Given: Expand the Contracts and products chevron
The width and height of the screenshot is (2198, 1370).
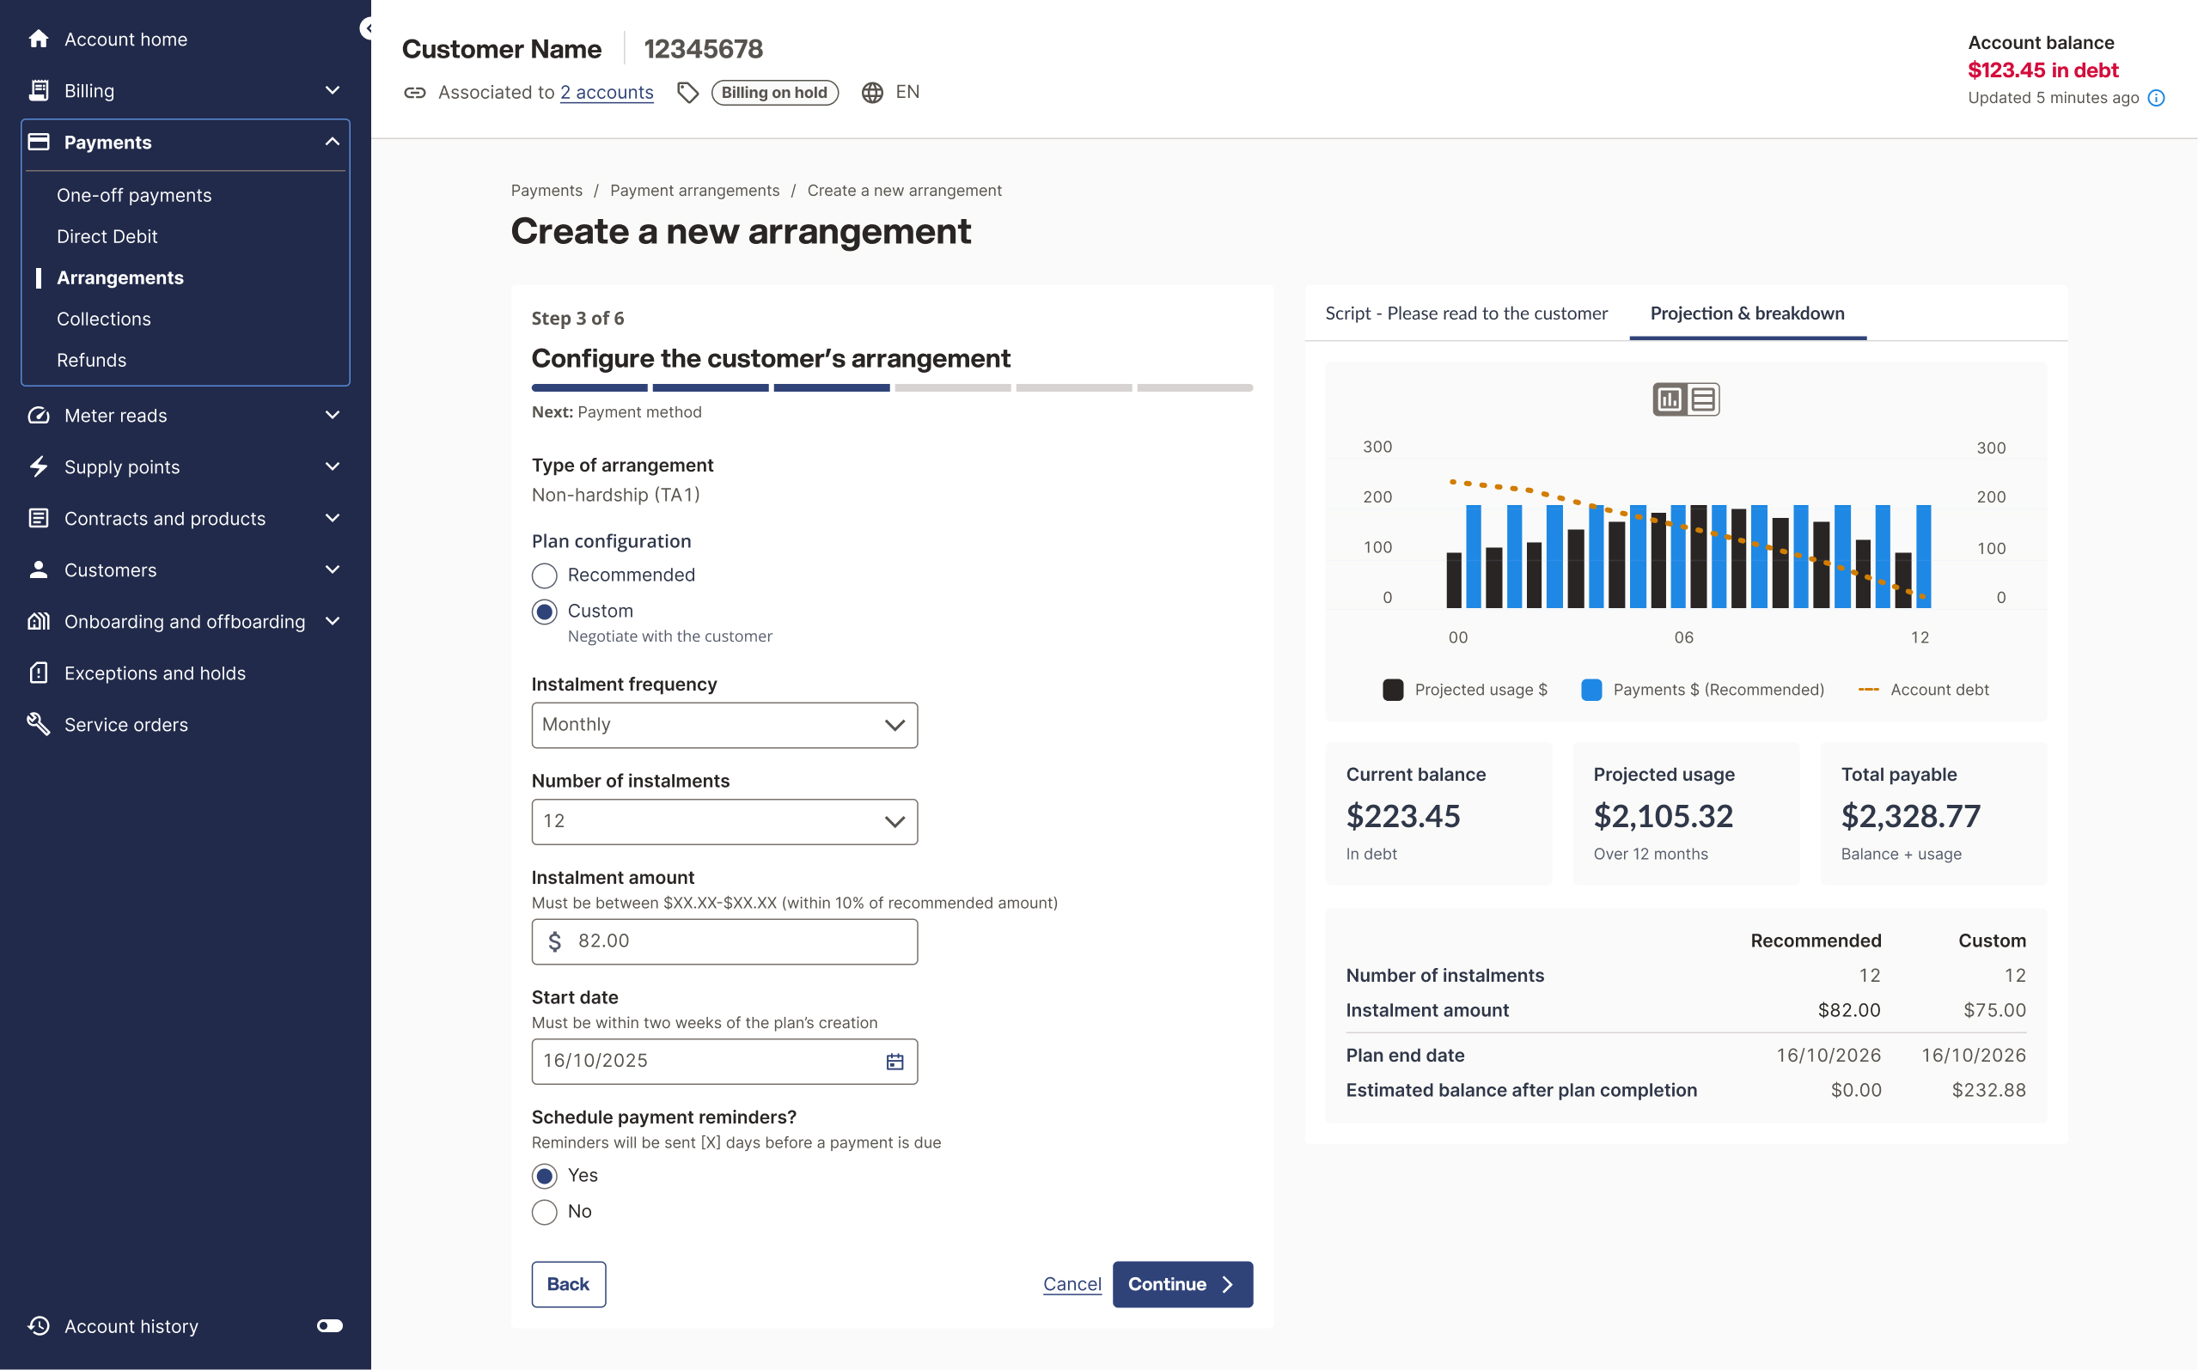Looking at the screenshot, I should pos(333,518).
